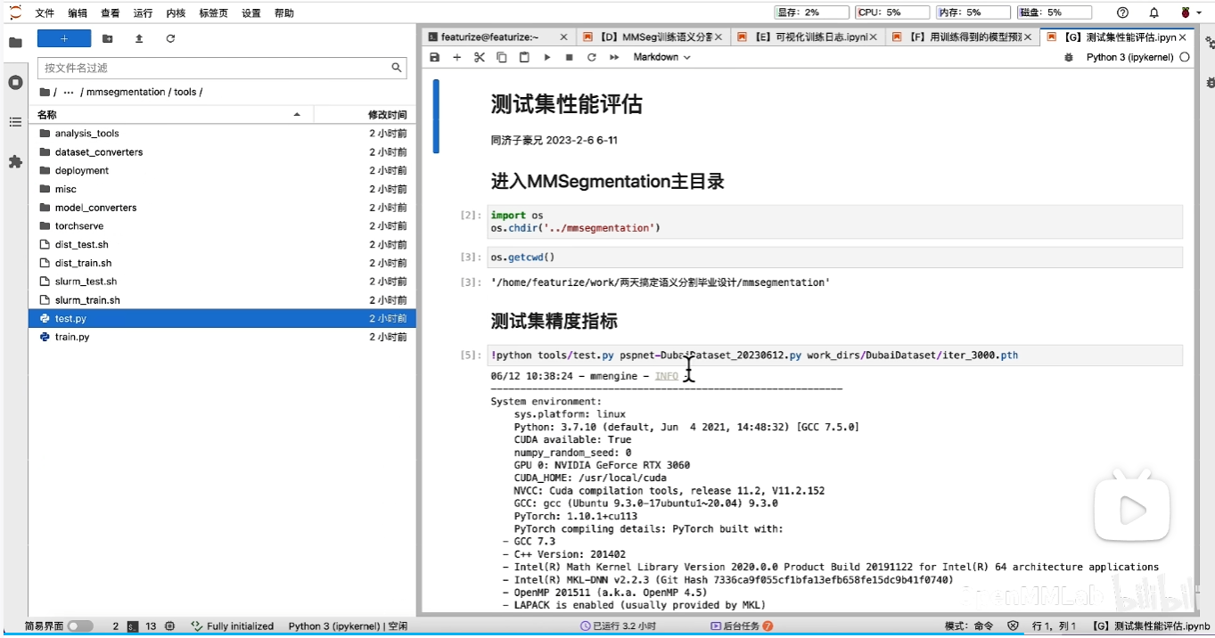The height and width of the screenshot is (638, 1215).
Task: Save the notebook with the save icon
Action: tap(434, 57)
